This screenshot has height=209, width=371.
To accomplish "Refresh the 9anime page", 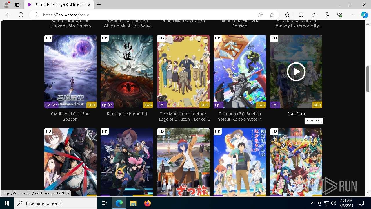I will click(x=21, y=15).
